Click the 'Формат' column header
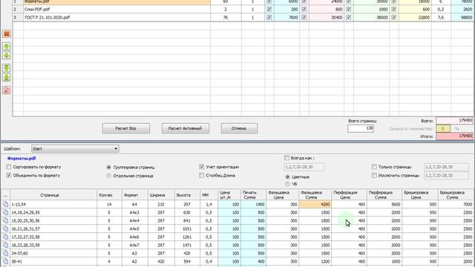Screen dimensions: 475x267 135,195
